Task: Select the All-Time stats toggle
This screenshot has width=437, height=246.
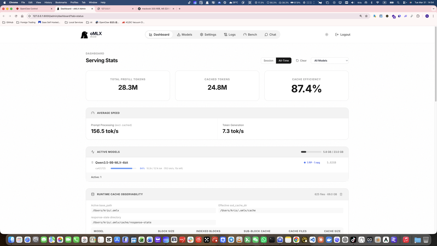Action: [x=283, y=60]
